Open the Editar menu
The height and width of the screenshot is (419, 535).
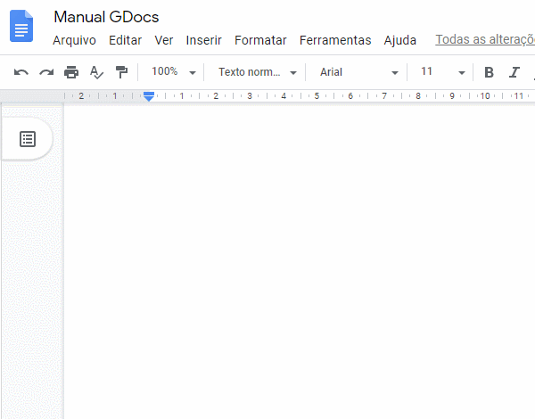[125, 40]
